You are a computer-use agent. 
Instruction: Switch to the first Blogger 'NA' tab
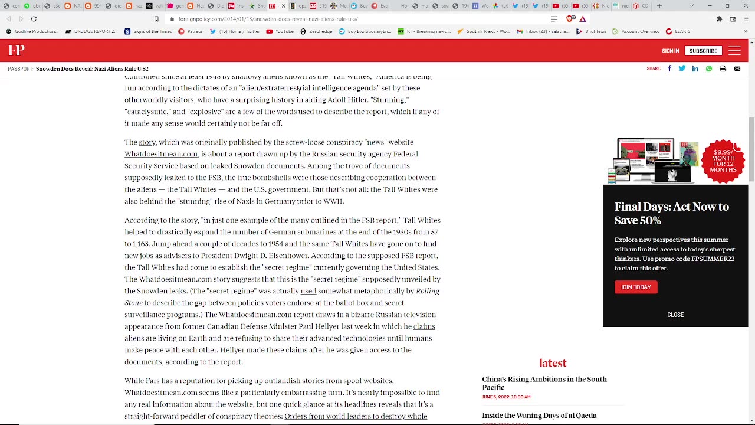point(73,6)
